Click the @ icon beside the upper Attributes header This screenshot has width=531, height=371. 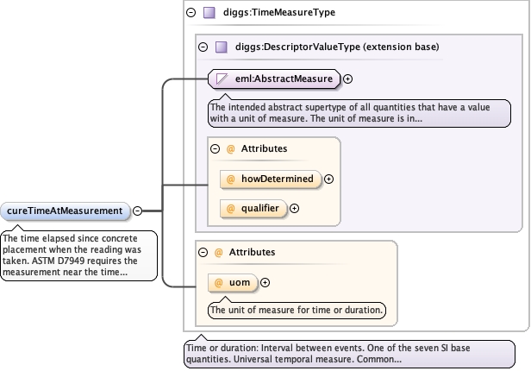point(231,148)
